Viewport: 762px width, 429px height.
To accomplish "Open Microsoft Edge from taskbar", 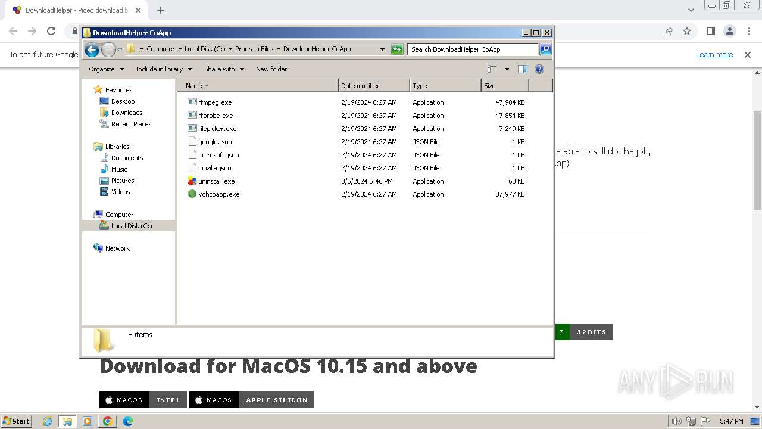I will 127,421.
